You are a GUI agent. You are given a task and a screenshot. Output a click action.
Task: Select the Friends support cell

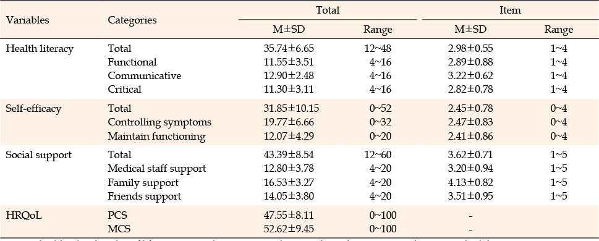click(x=145, y=197)
